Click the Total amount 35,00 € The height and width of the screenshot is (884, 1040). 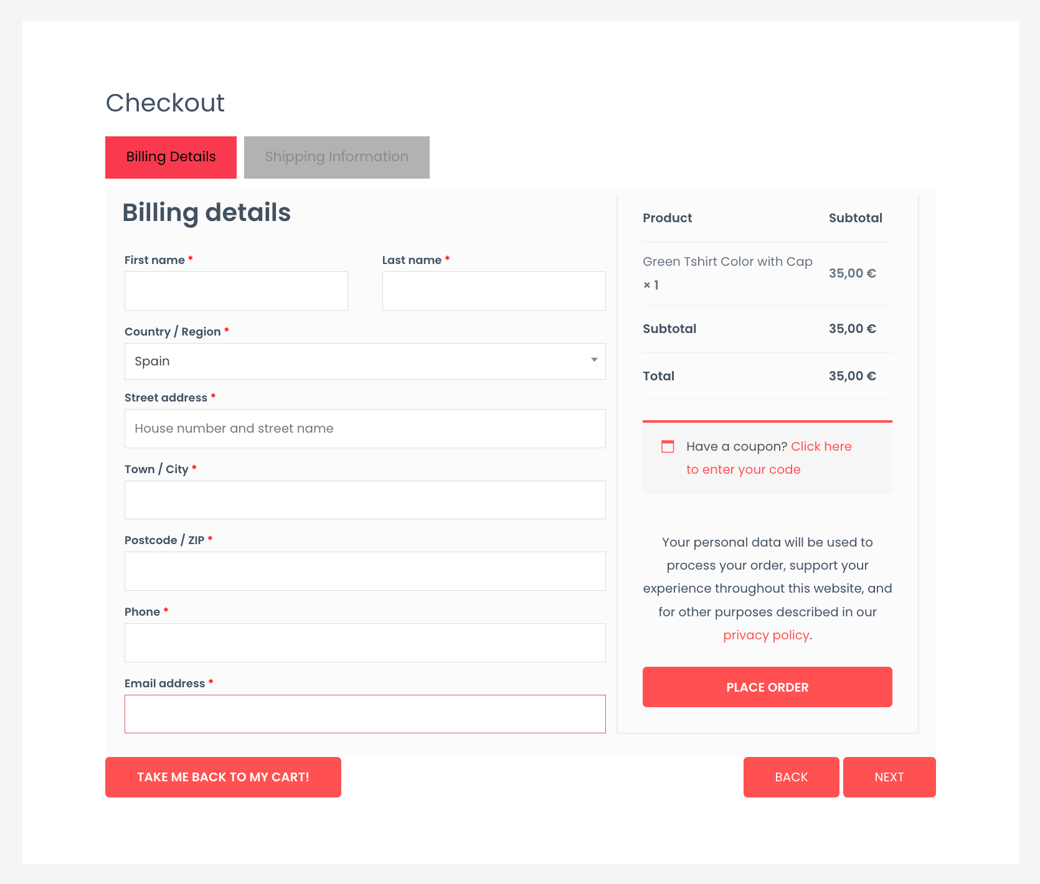tap(852, 376)
